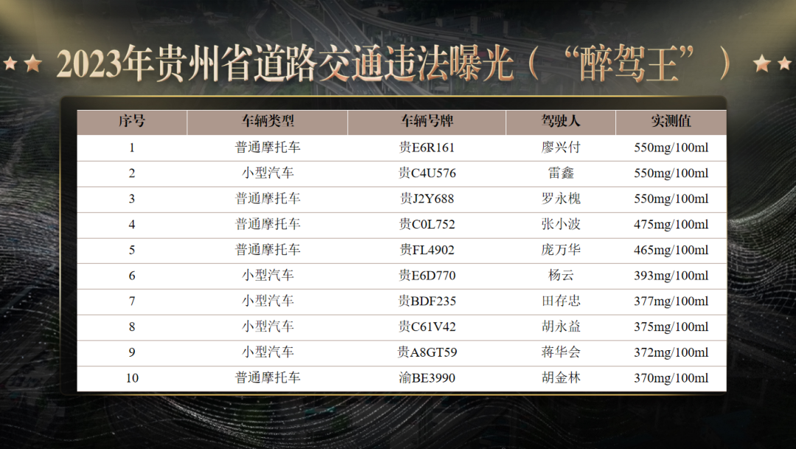
Task: Select the 372mg/100ml value
Action: [671, 352]
